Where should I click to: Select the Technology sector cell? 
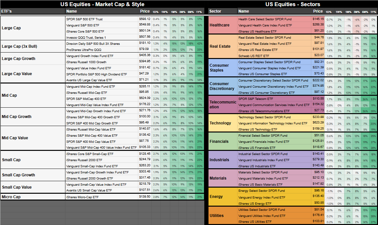click(223, 123)
